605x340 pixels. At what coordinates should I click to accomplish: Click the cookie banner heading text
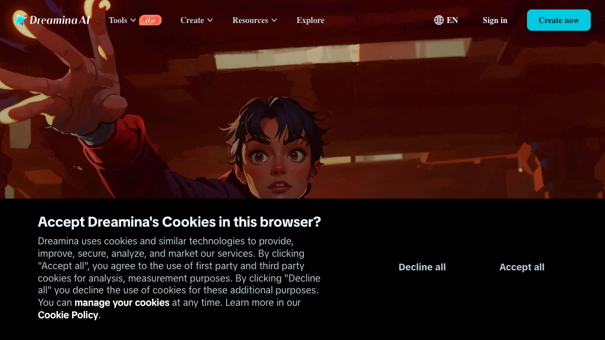(180, 222)
